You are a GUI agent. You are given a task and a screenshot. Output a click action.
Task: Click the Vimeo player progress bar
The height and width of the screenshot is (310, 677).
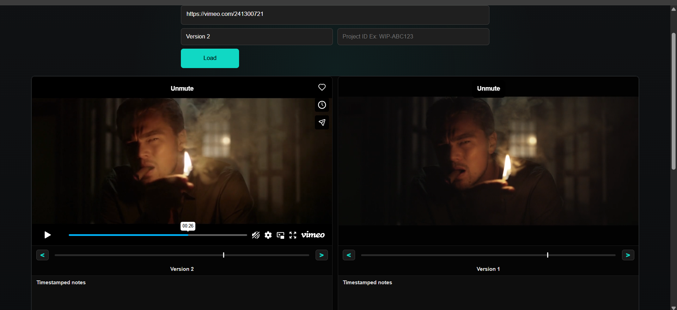pyautogui.click(x=158, y=235)
